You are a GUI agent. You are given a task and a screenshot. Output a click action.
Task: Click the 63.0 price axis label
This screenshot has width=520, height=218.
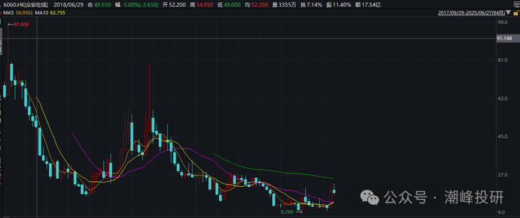[x=503, y=98]
